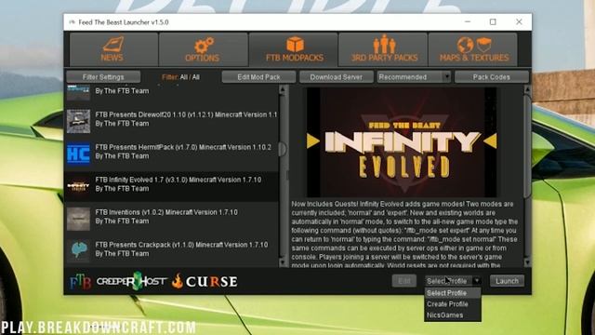The height and width of the screenshot is (335, 595).
Task: Click the Crackpack brain icon
Action: tap(78, 250)
